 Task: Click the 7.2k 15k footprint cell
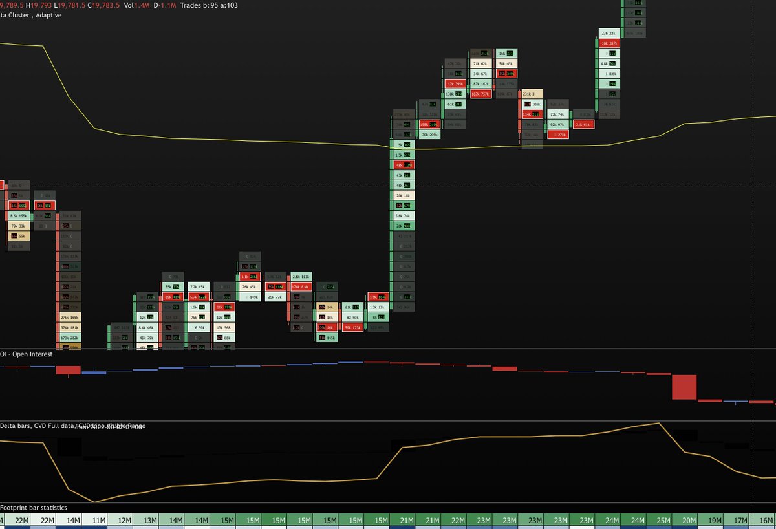click(198, 286)
